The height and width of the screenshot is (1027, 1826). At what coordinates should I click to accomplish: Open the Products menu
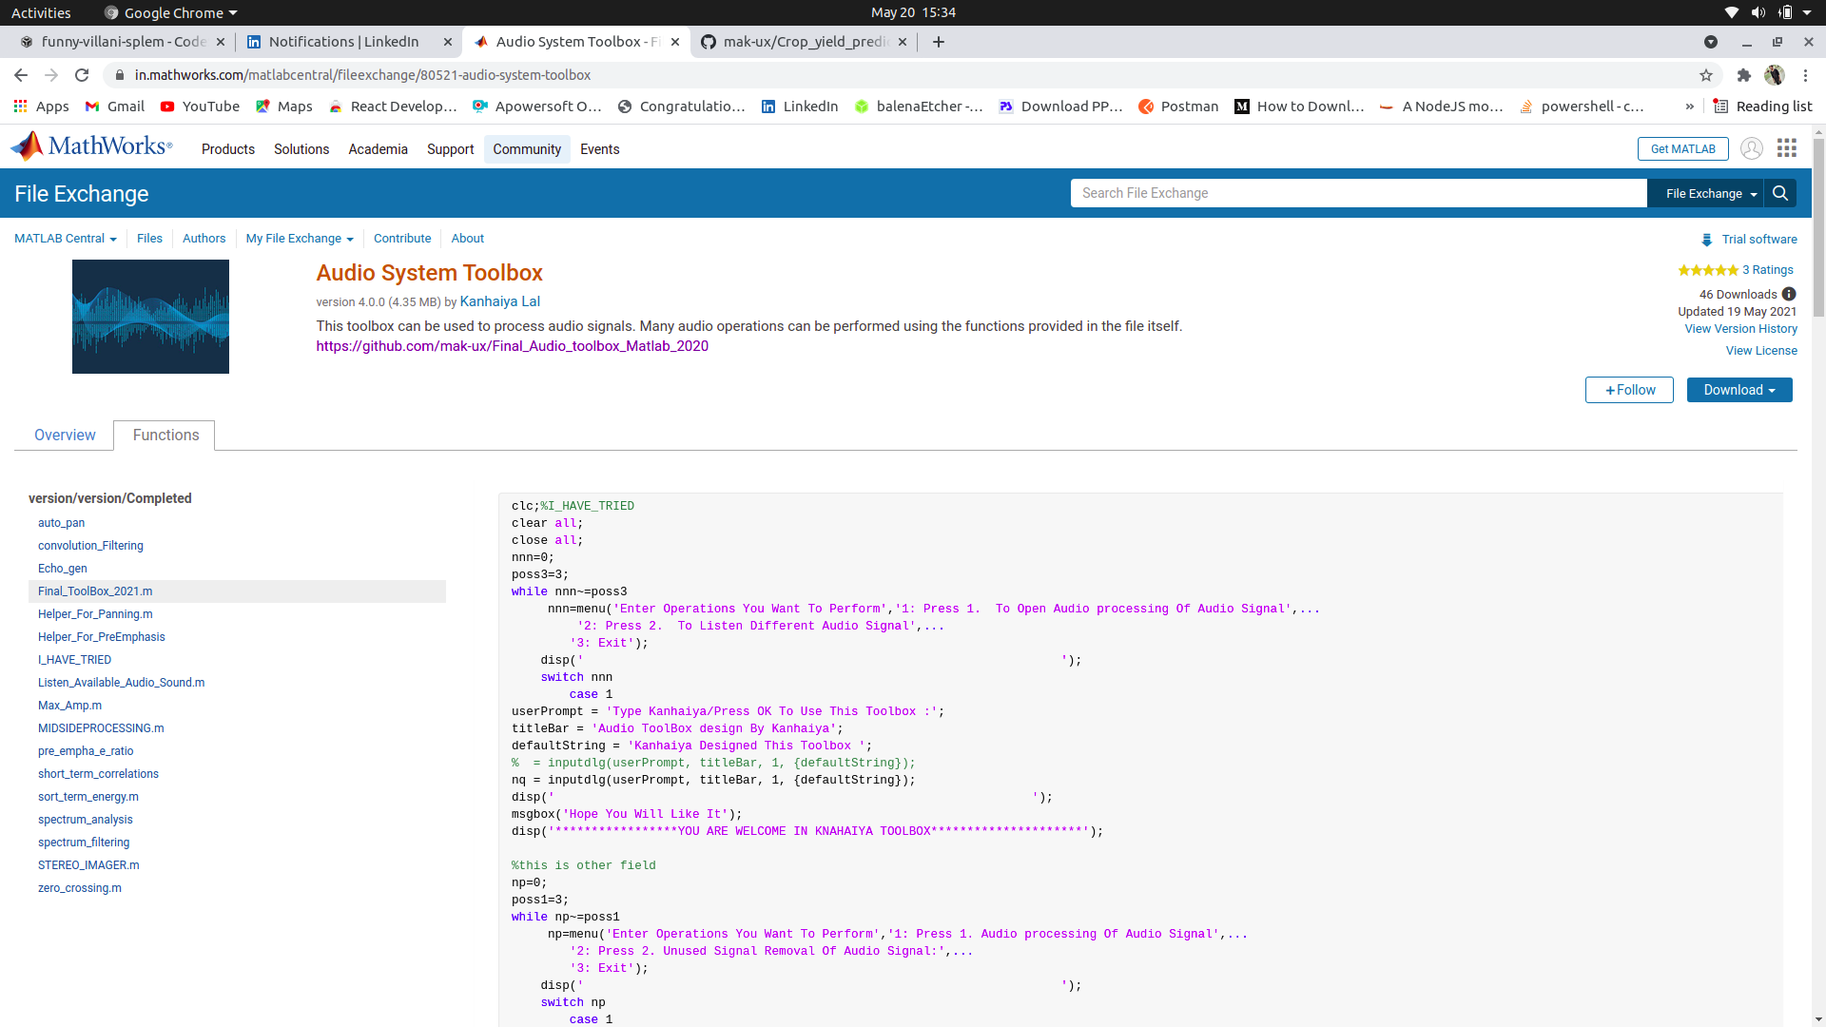tap(228, 149)
